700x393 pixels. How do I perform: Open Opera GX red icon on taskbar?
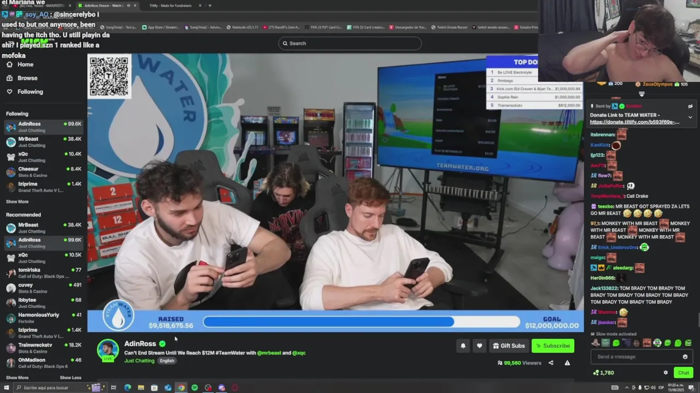pos(235,388)
